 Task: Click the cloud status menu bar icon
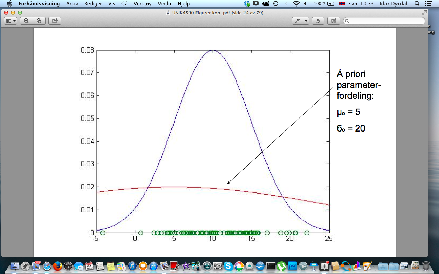265,4
